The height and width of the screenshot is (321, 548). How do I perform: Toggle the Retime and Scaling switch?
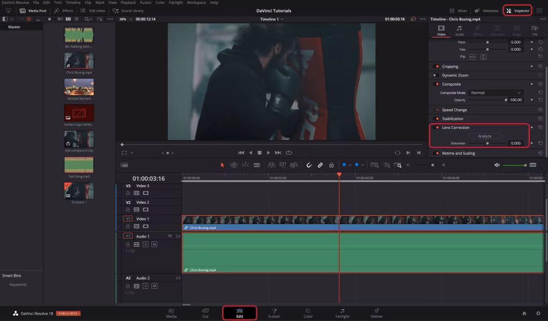pos(436,154)
